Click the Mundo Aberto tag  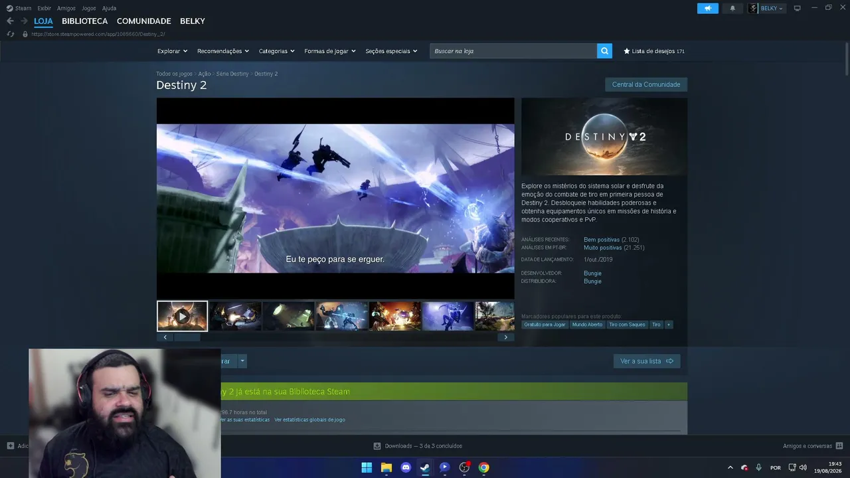tap(587, 325)
